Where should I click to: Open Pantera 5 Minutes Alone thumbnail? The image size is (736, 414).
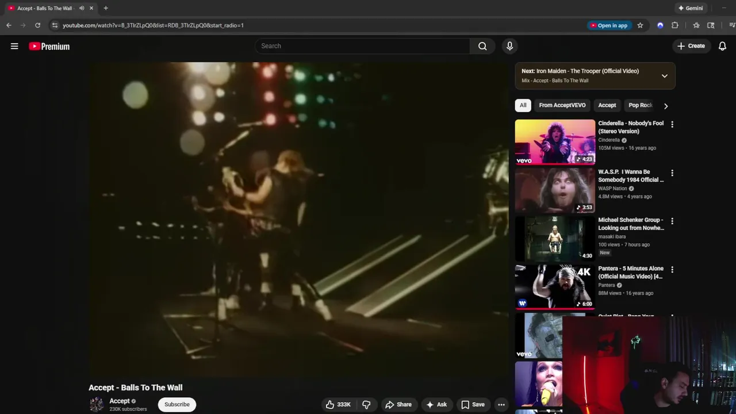(x=555, y=287)
